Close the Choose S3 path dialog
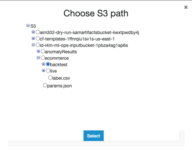Image resolution: width=192 pixels, height=150 pixels. (x=186, y=7)
